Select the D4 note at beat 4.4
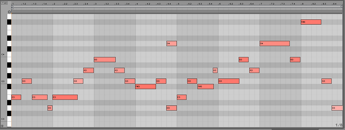 click(x=171, y=43)
